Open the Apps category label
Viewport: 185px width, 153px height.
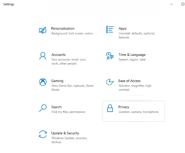[122, 28]
